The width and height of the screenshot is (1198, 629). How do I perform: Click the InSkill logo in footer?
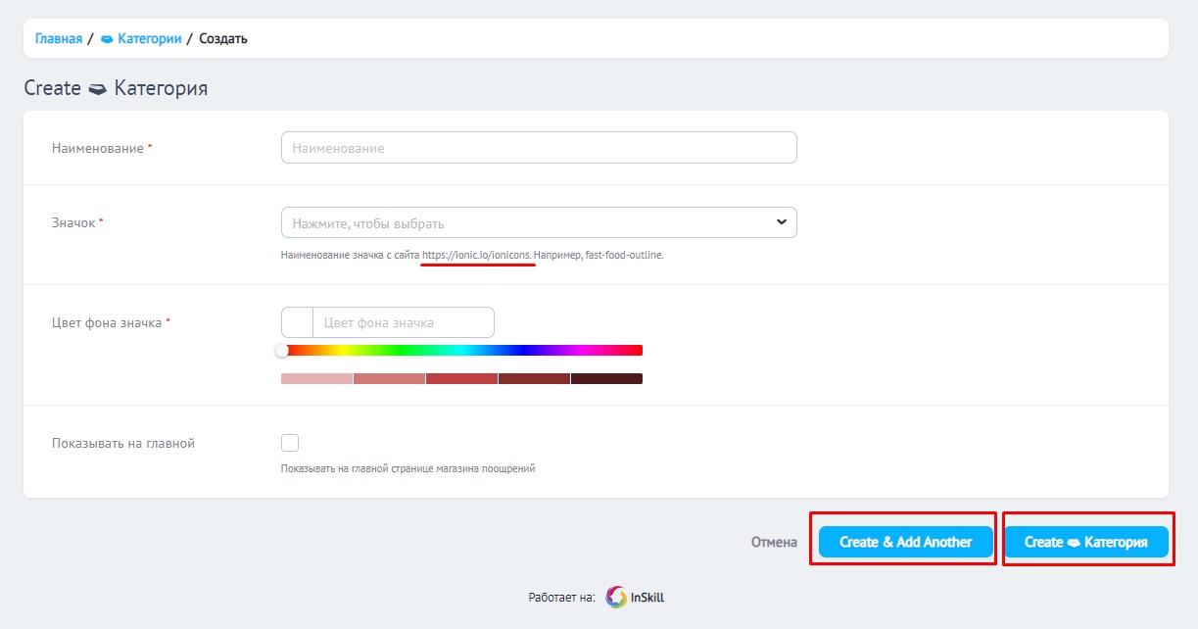pyautogui.click(x=635, y=597)
